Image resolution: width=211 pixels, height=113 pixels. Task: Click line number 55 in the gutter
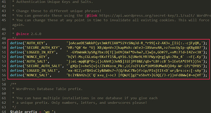[x=4, y=70]
